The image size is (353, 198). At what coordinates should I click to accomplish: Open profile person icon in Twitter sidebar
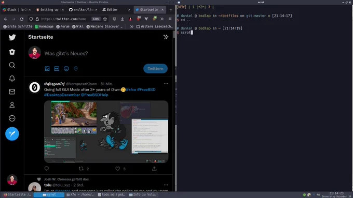point(12,105)
